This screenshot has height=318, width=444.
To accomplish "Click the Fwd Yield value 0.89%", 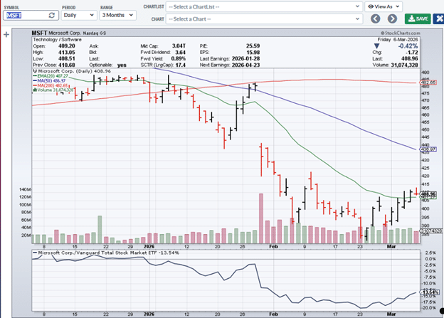I will click(x=179, y=58).
